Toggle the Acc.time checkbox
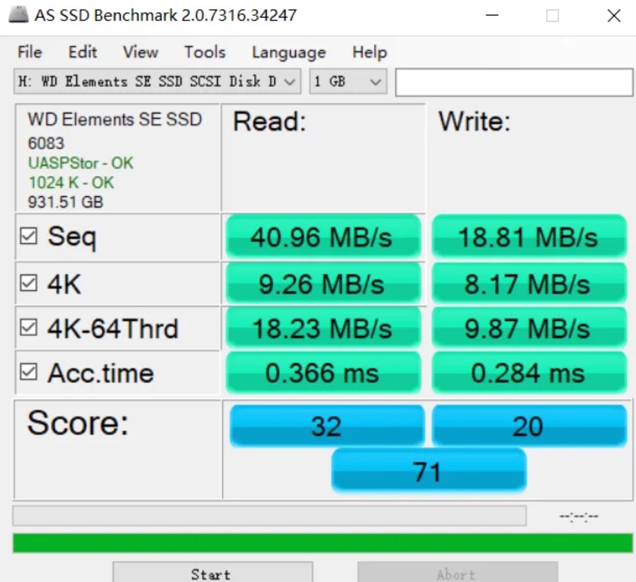Image resolution: width=636 pixels, height=582 pixels. point(28,373)
